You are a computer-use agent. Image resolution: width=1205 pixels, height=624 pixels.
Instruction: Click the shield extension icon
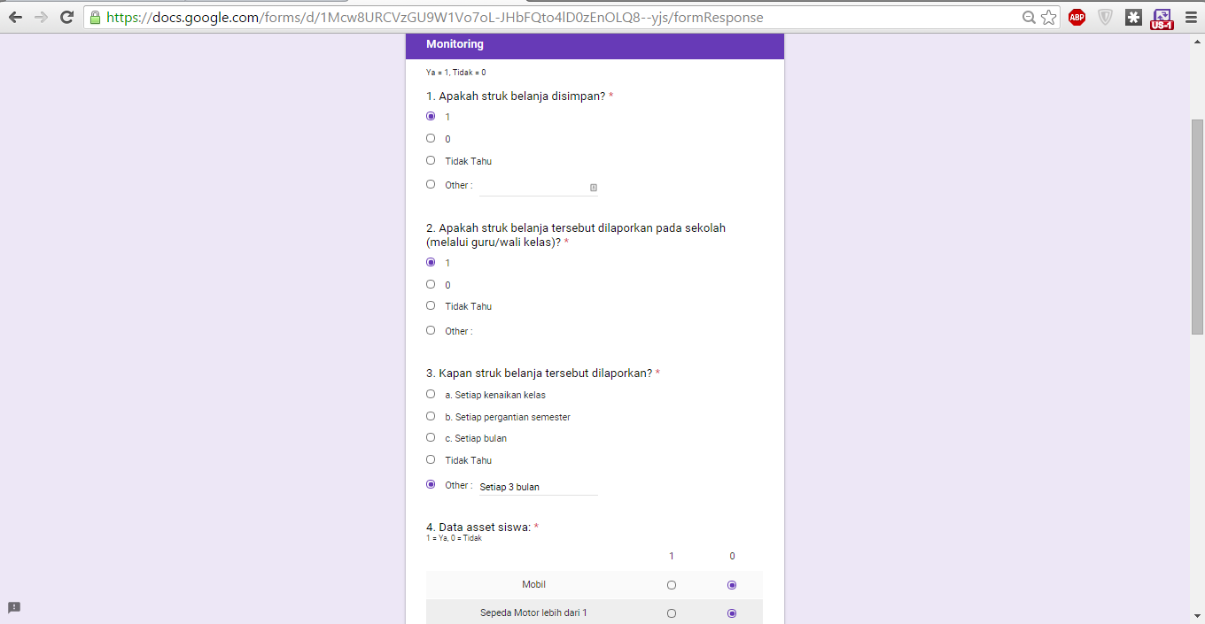tap(1105, 17)
